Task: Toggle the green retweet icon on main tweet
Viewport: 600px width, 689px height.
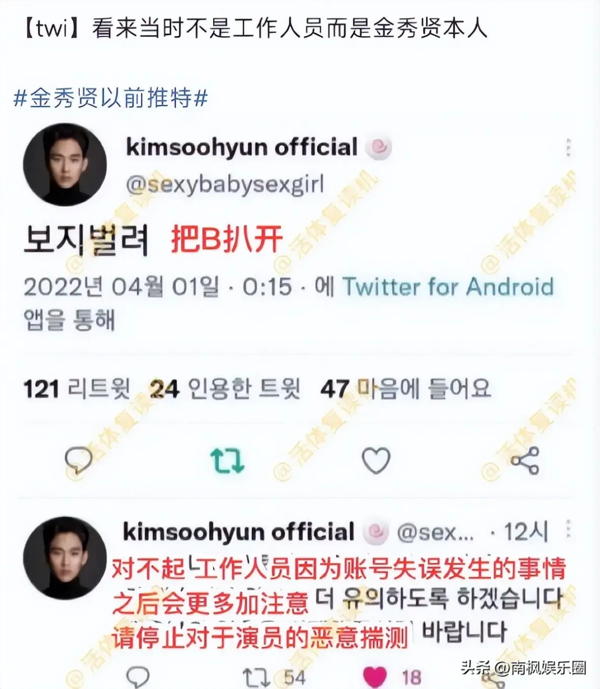Action: pos(227,460)
